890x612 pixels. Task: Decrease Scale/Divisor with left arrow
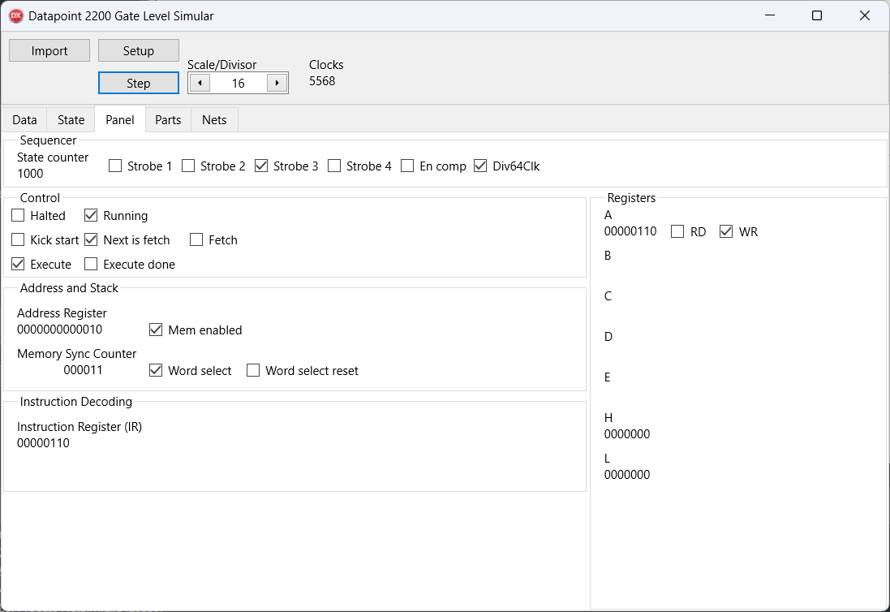tap(200, 83)
